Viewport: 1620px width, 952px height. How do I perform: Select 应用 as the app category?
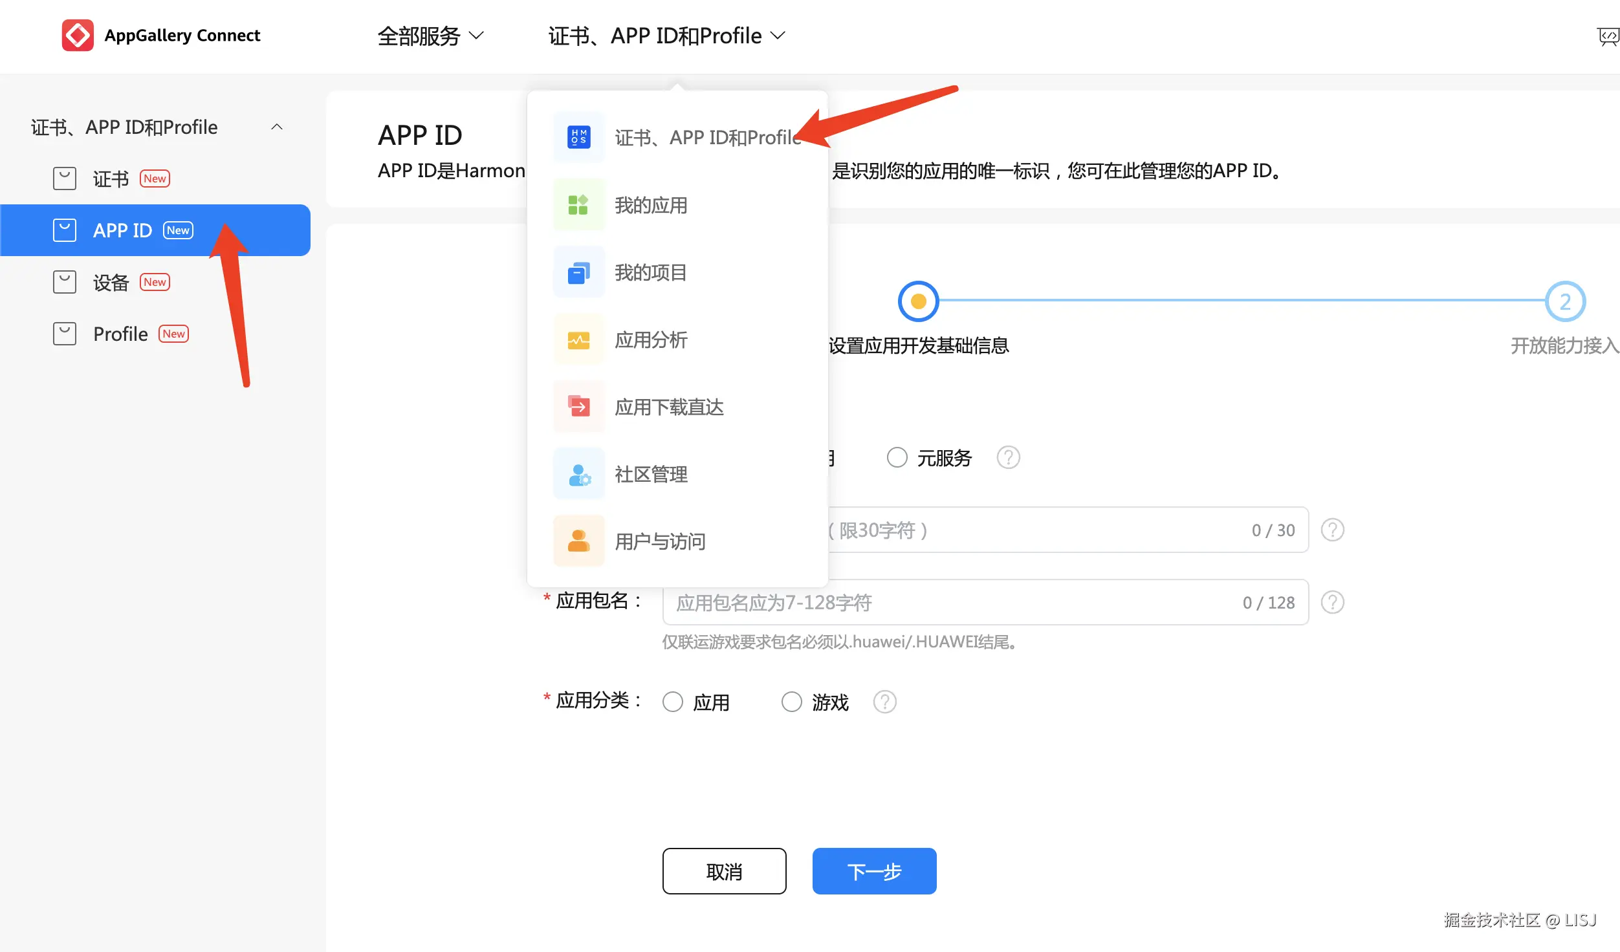click(673, 702)
